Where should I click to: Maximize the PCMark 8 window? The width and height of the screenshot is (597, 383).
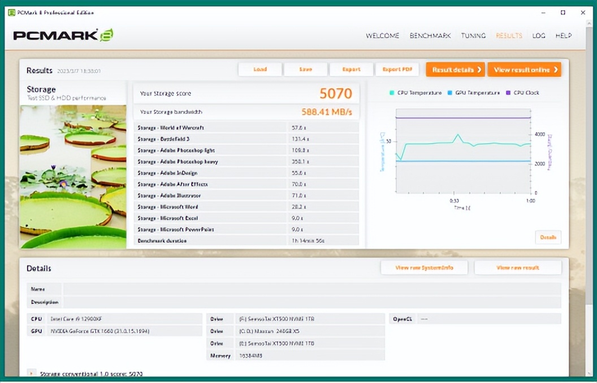click(563, 12)
